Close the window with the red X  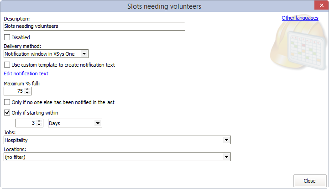coord(318,6)
